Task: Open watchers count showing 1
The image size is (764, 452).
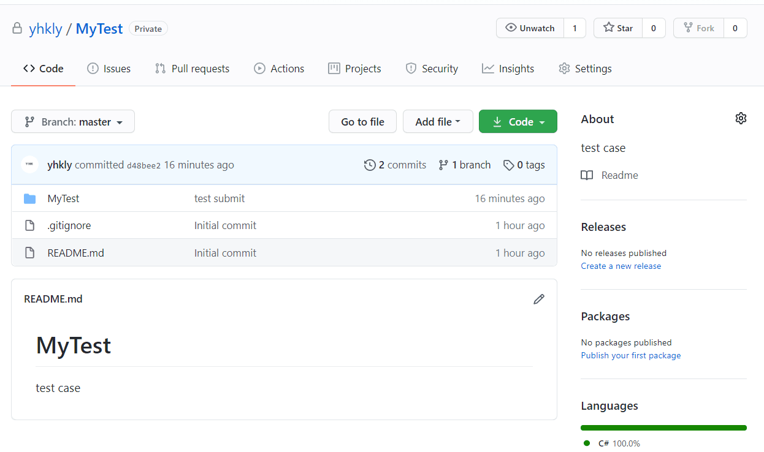Action: (x=575, y=28)
